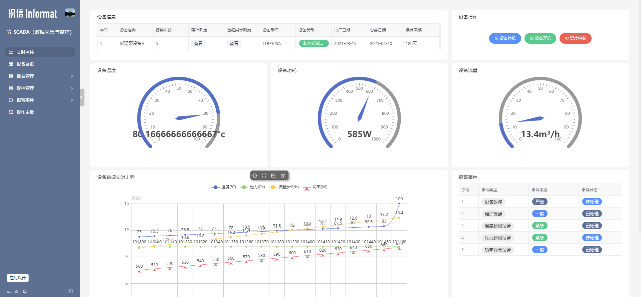Screen dimensions: 641x297
Task: Click the fullscreen icon above trend chart
Action: coord(264,176)
